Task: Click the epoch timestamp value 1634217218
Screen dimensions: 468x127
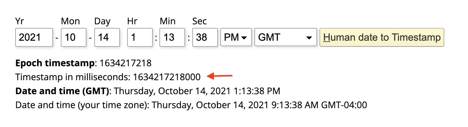Action: (126, 63)
